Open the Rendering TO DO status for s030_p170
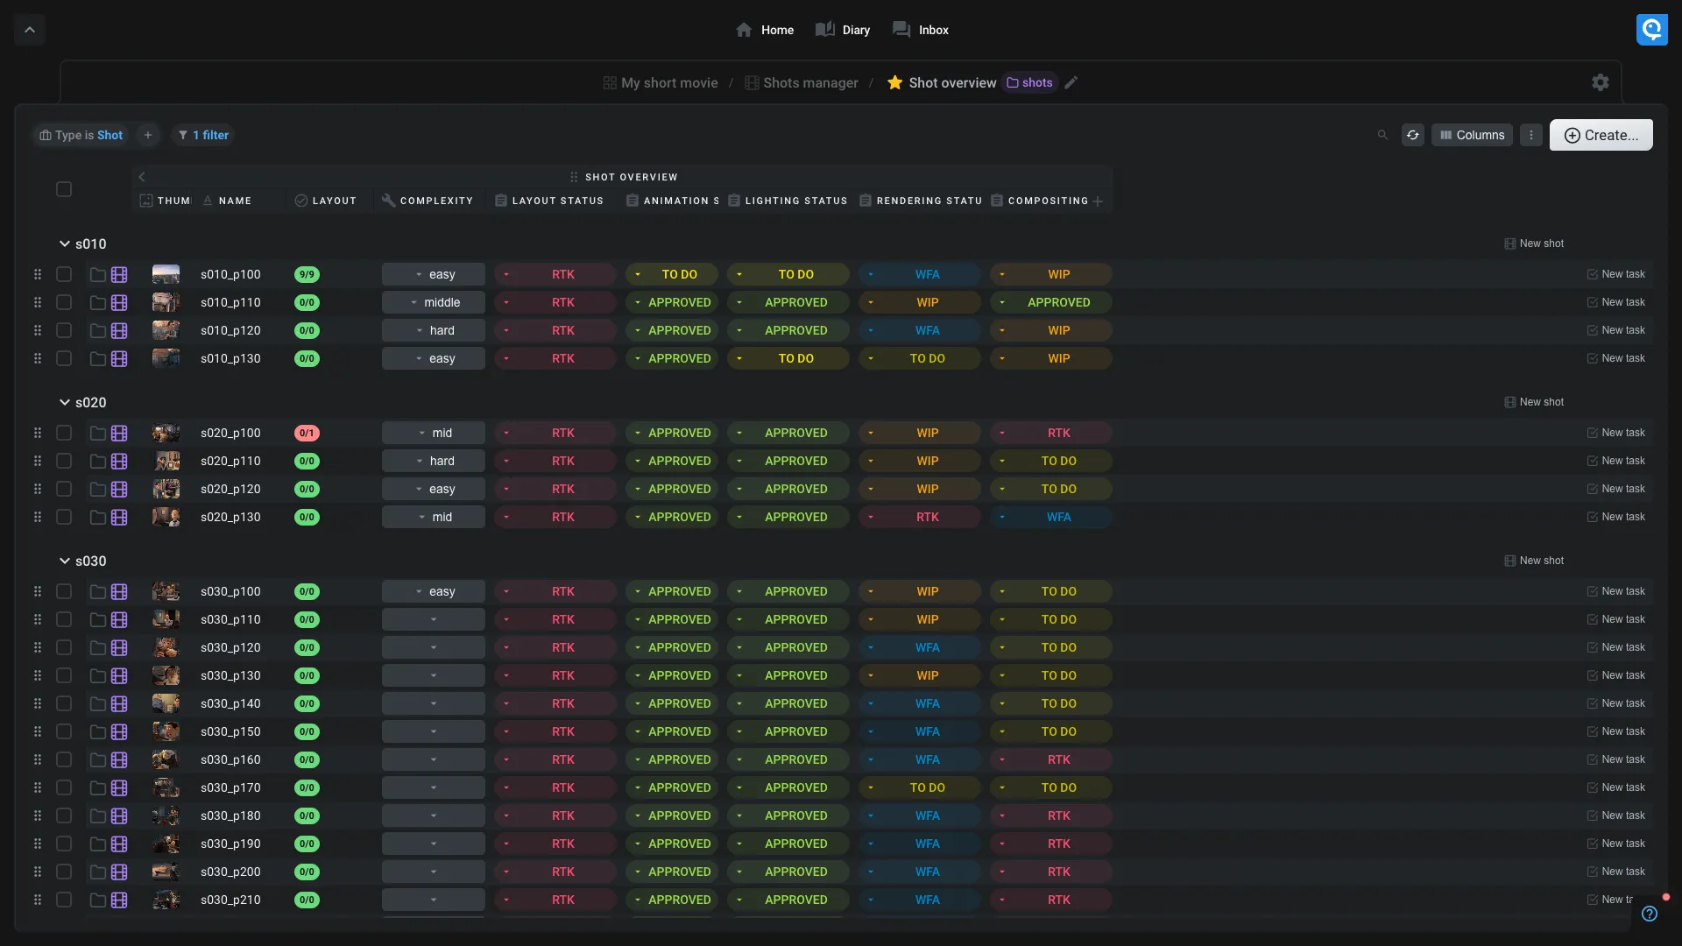1682x946 pixels. pyautogui.click(x=919, y=787)
